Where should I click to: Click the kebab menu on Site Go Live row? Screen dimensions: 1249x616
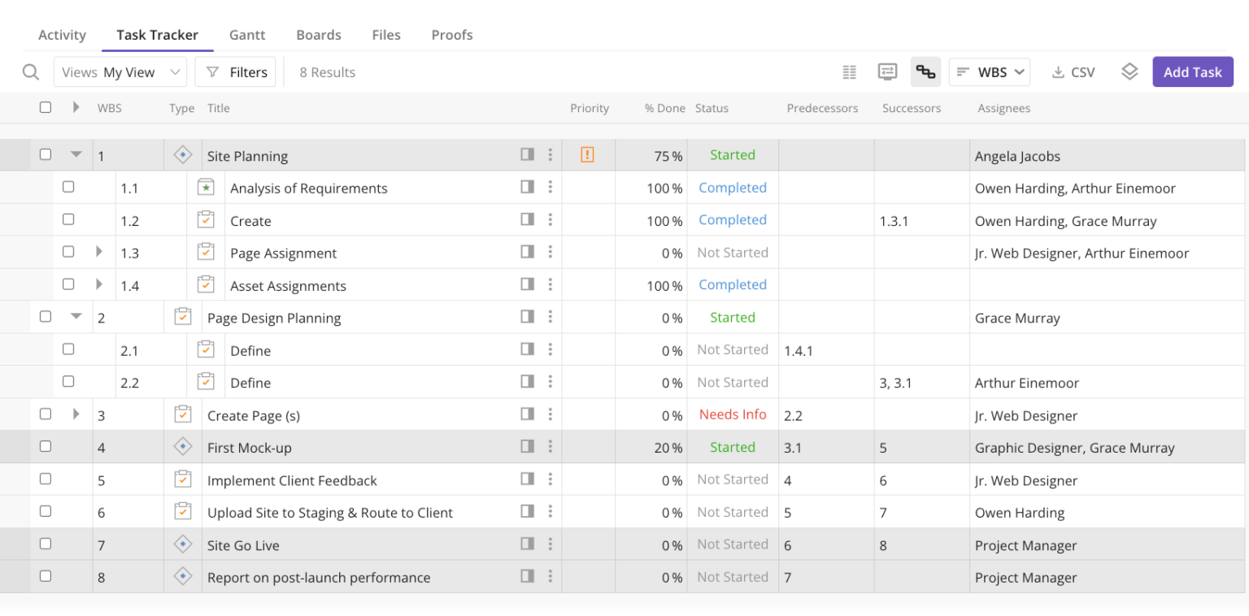[551, 544]
